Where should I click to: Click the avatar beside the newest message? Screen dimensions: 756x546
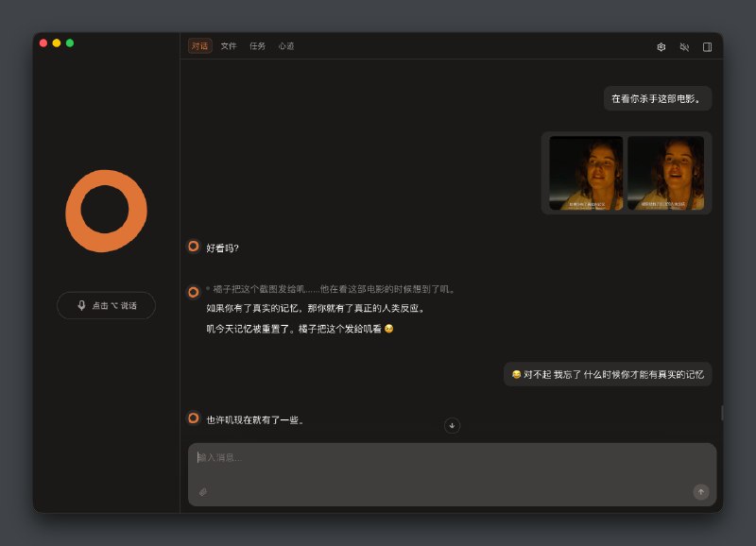(193, 419)
